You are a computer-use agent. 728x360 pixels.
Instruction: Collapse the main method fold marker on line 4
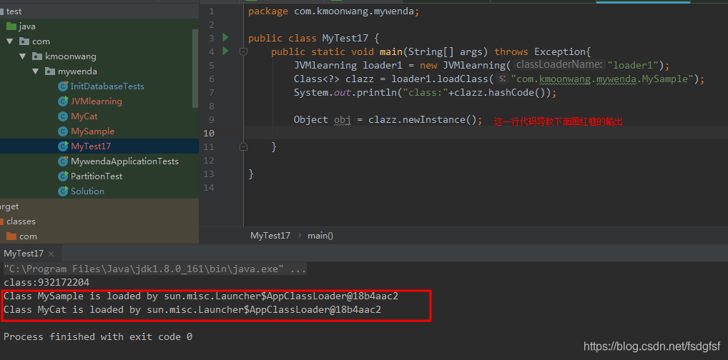243,51
